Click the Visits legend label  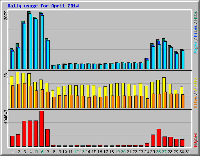pos(196,85)
